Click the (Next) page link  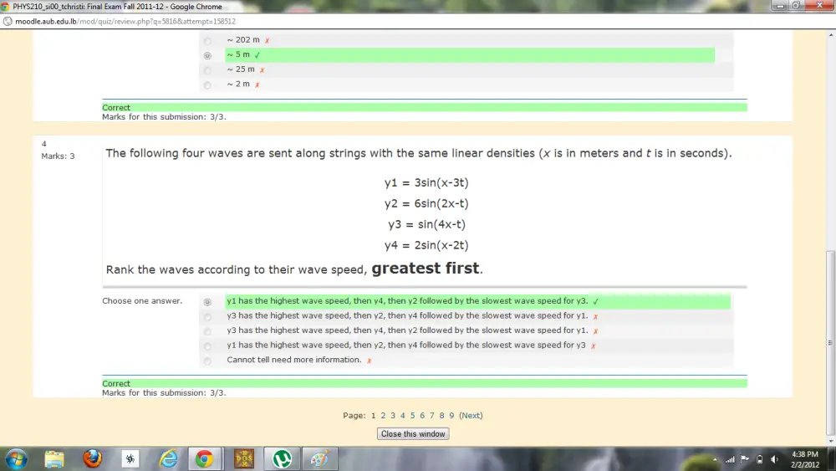coord(471,416)
